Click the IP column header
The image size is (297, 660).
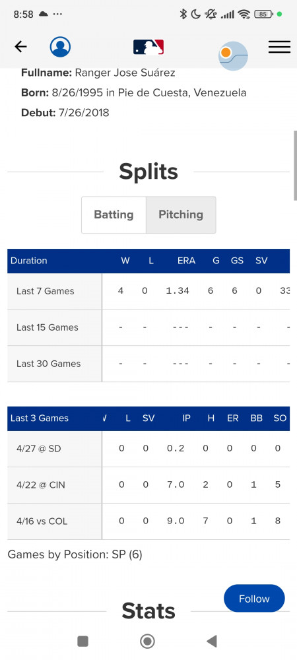point(186,418)
